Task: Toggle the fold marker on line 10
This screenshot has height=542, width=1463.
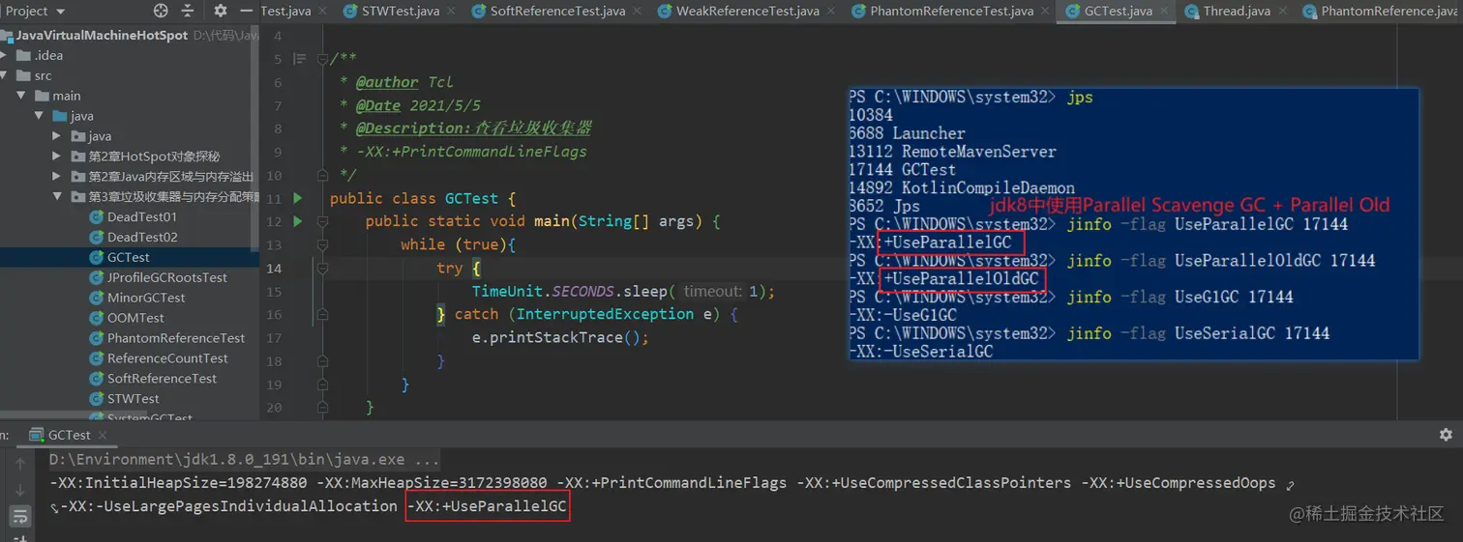Action: point(323,175)
